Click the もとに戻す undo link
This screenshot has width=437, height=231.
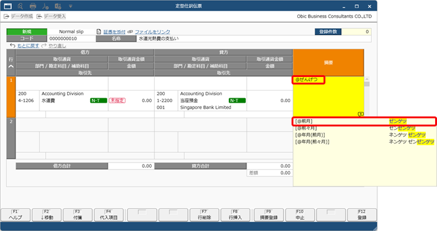(x=28, y=46)
